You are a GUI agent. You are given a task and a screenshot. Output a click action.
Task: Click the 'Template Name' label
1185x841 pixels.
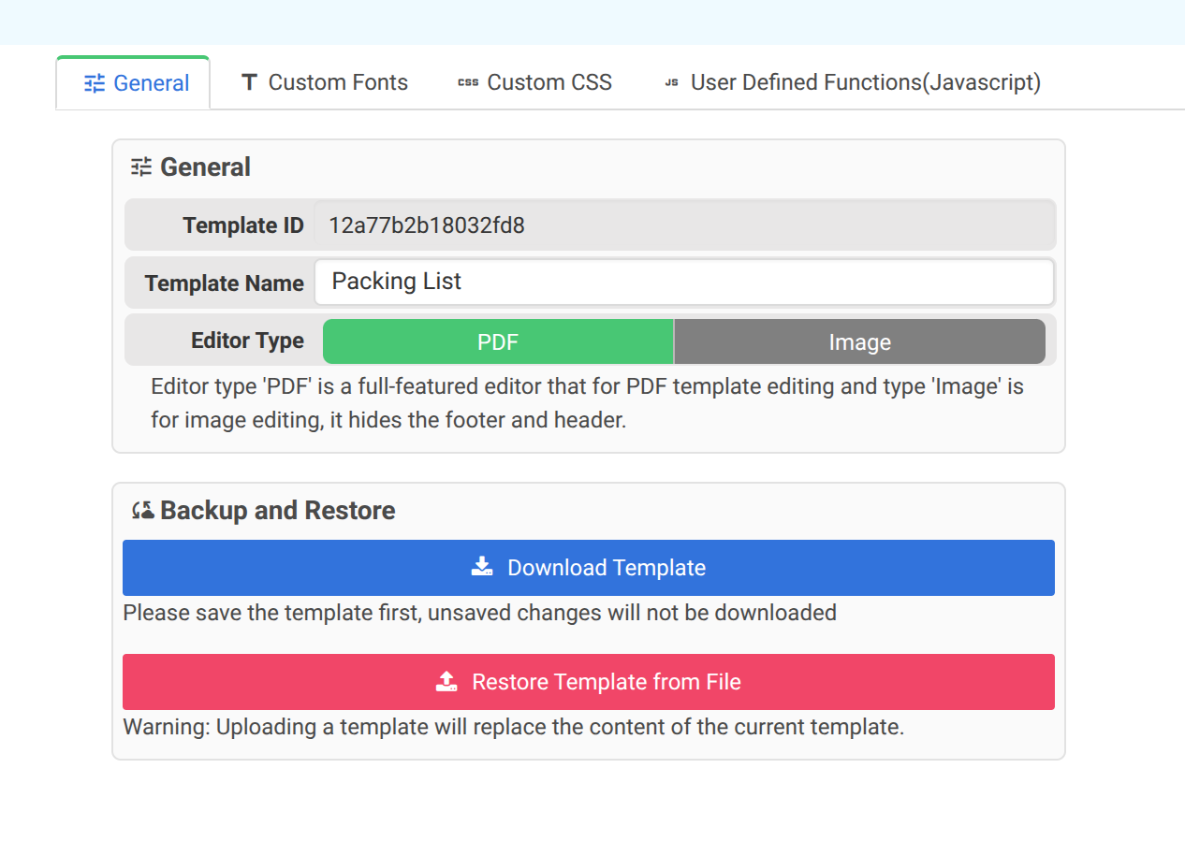click(225, 283)
